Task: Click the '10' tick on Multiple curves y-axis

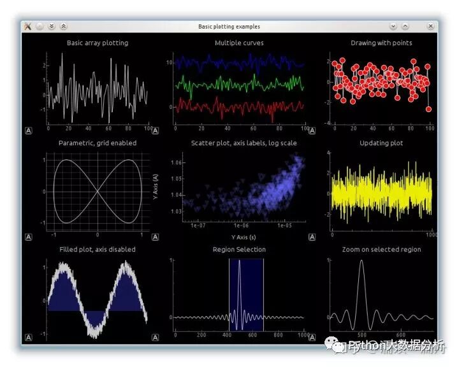Action: click(169, 62)
